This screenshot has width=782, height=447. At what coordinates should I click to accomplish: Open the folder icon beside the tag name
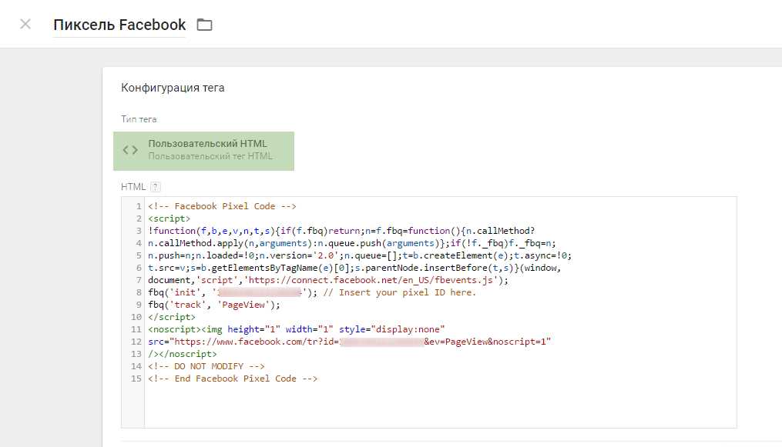tap(203, 23)
